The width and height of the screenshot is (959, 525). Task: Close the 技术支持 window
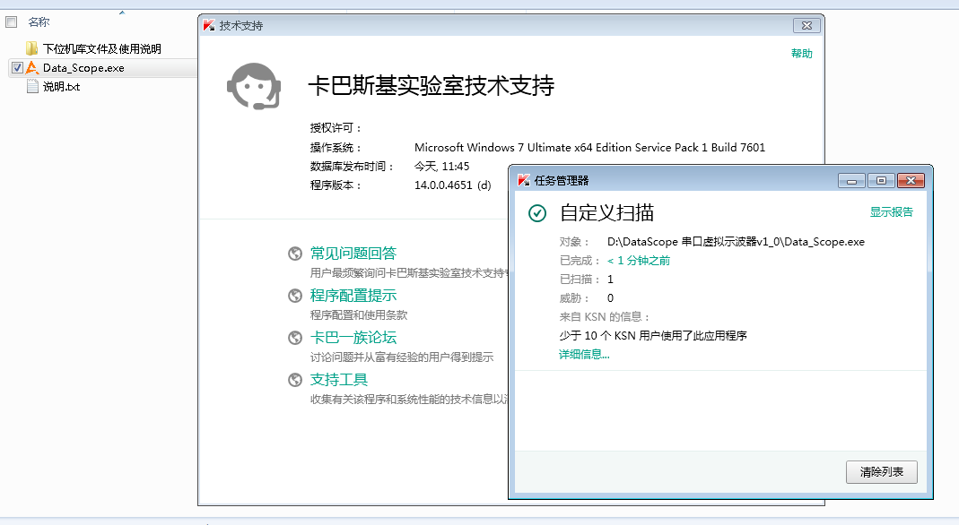tap(806, 26)
